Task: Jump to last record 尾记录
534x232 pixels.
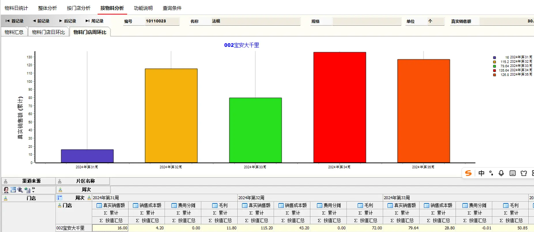Action: (x=95, y=21)
